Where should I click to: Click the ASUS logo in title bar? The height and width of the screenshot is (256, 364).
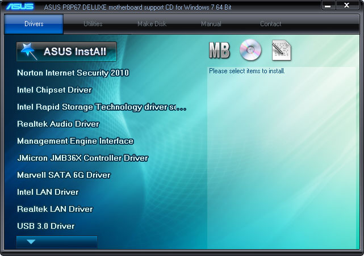[20, 6]
